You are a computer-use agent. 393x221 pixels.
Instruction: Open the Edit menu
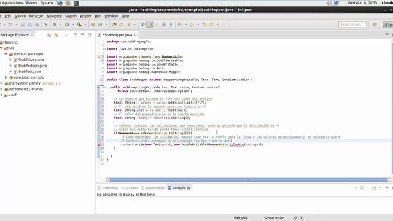8,16
